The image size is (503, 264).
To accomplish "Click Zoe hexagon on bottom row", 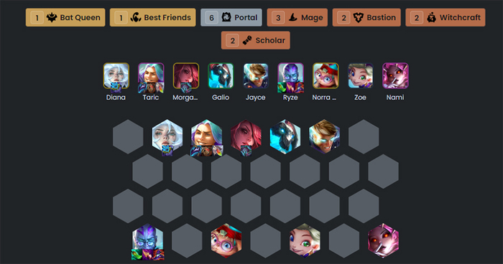I will (x=305, y=240).
